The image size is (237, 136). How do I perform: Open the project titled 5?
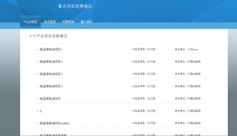(41, 111)
